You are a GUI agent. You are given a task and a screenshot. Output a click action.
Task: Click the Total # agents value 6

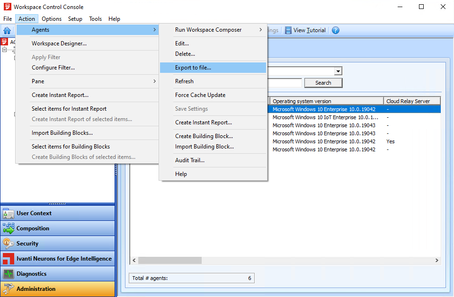point(249,278)
